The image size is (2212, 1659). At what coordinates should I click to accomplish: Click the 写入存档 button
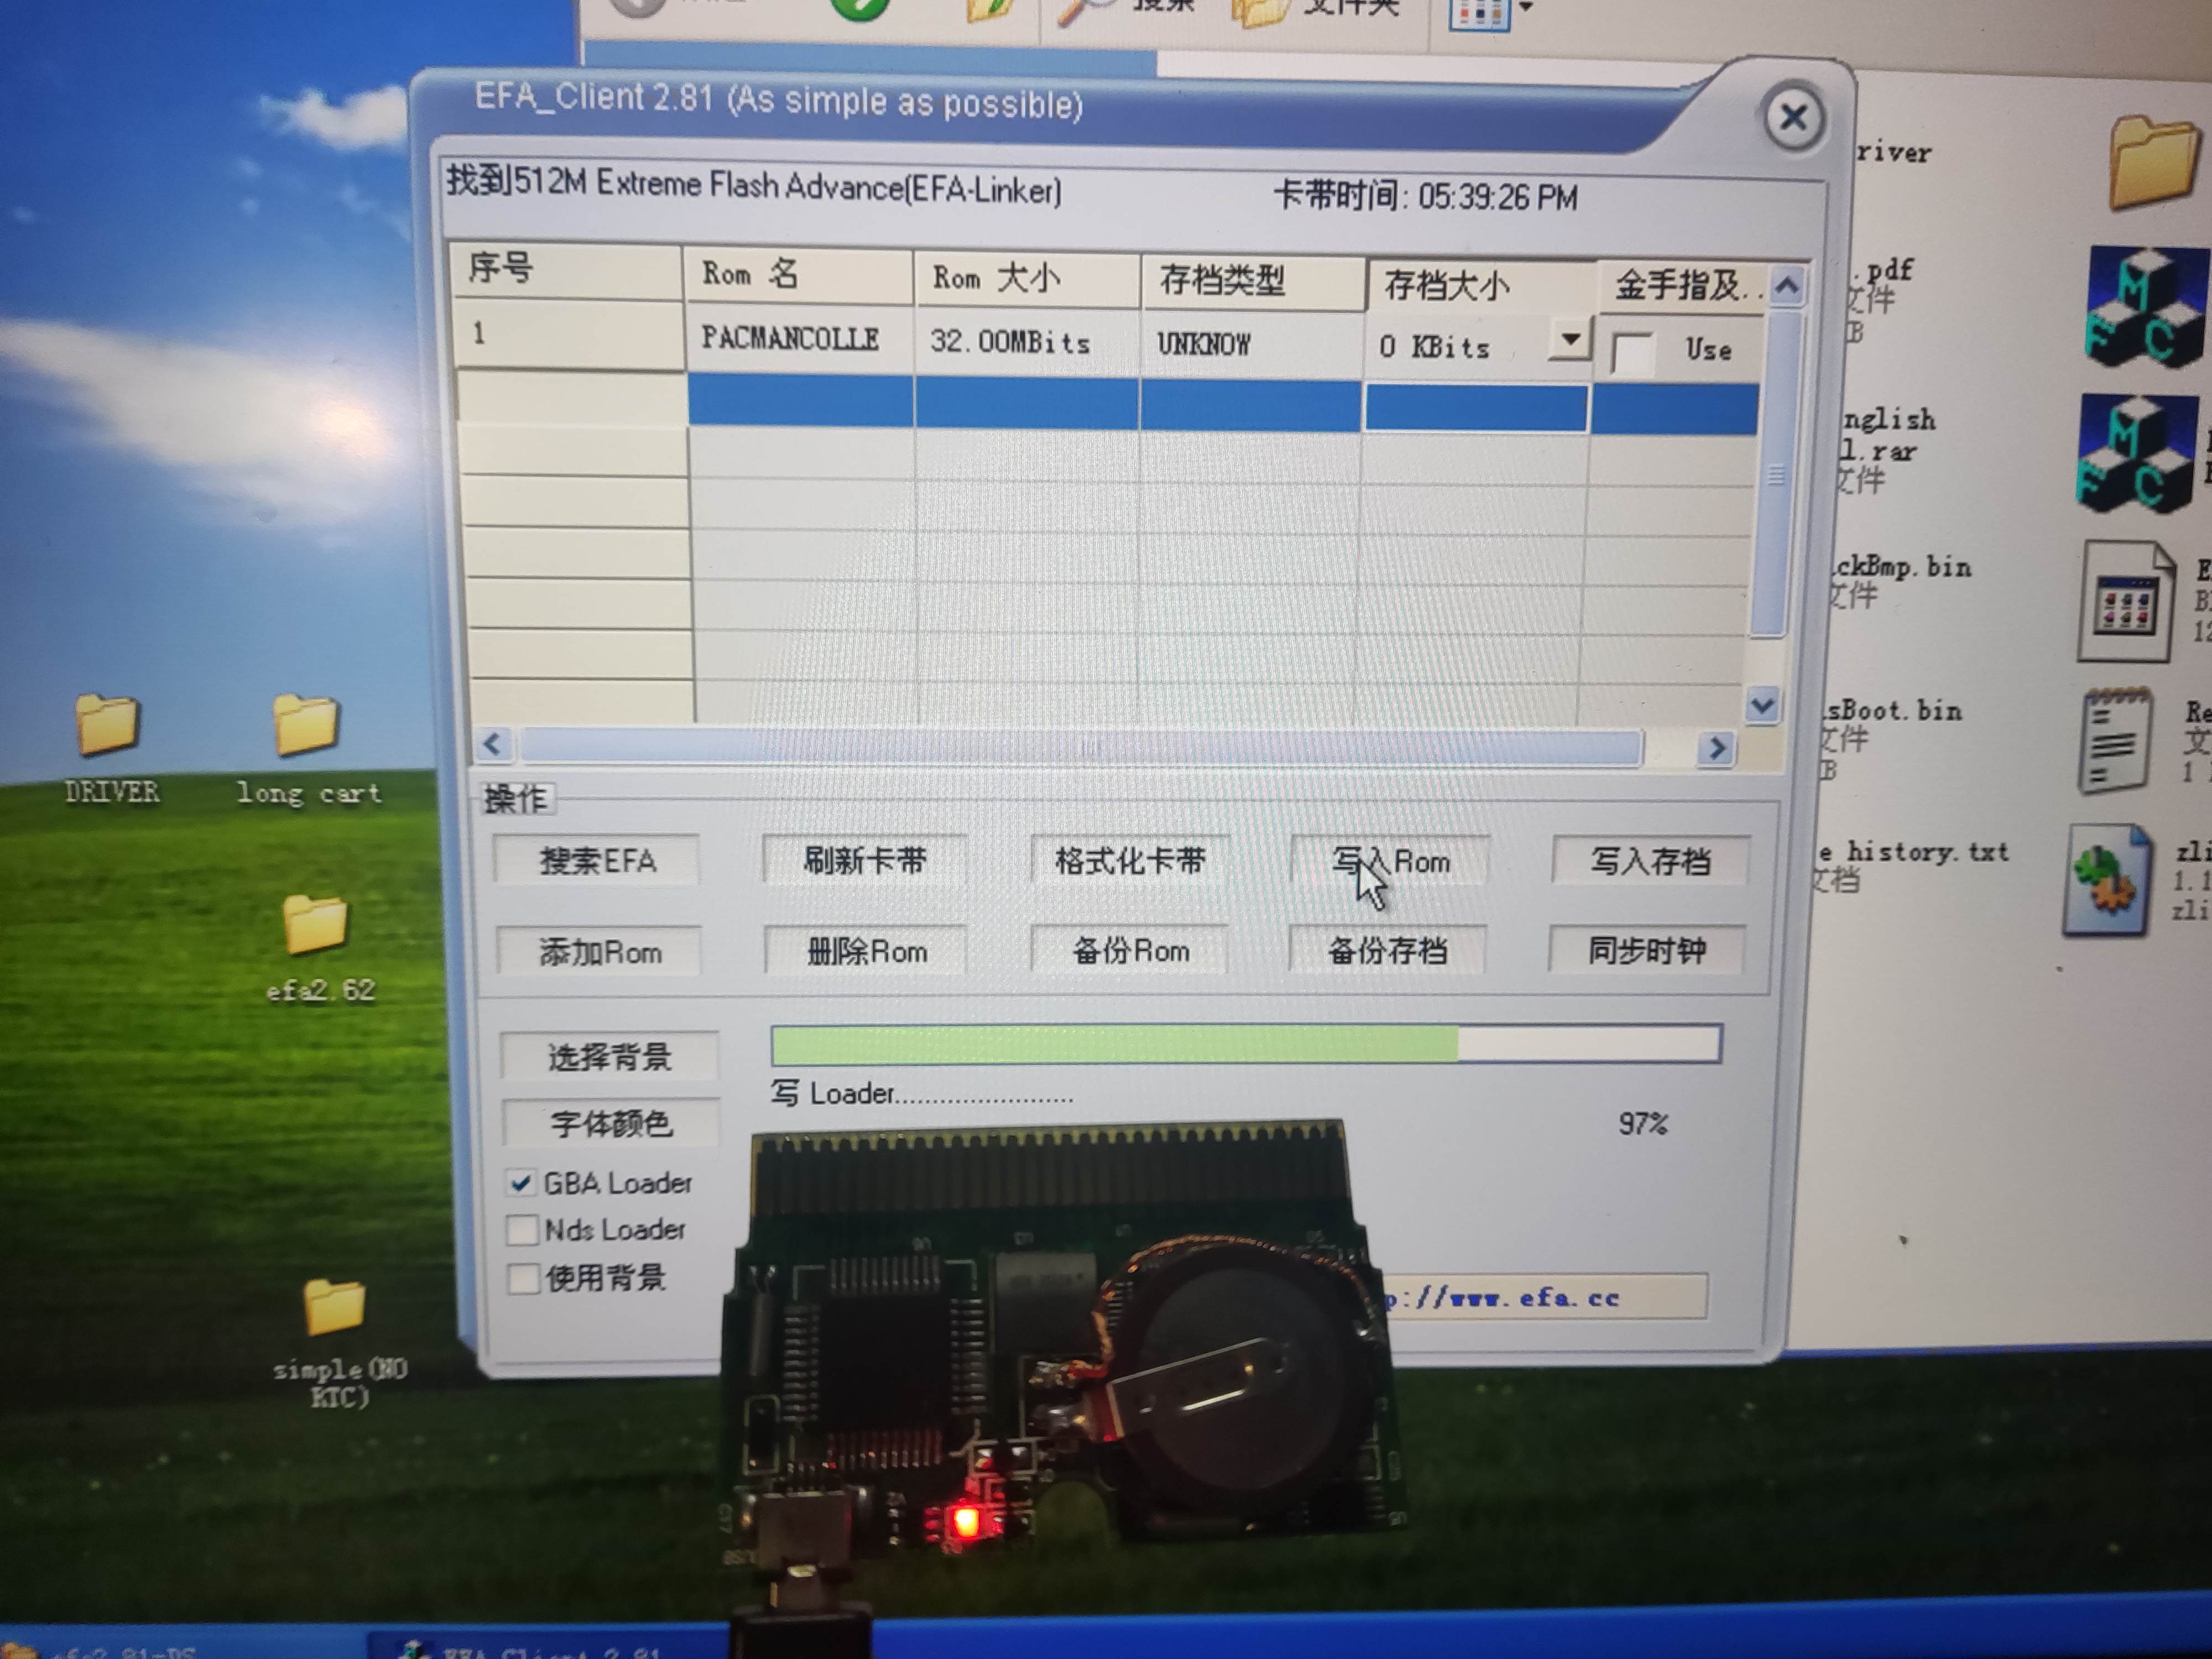click(1650, 861)
